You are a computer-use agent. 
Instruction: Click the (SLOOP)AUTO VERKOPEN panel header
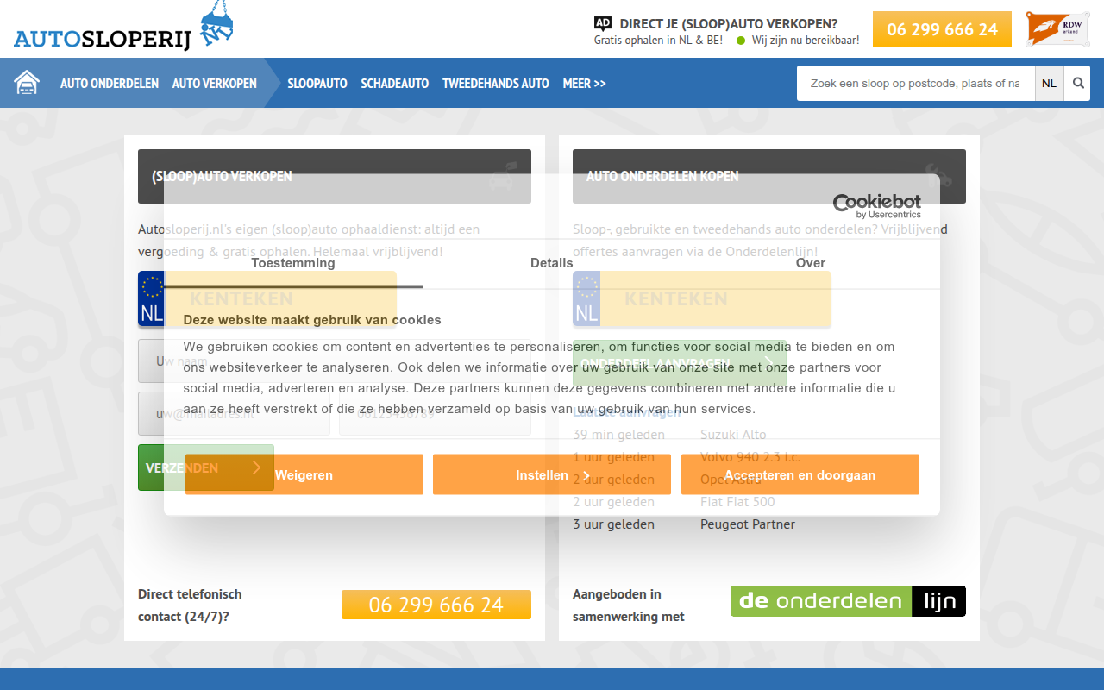coord(335,176)
